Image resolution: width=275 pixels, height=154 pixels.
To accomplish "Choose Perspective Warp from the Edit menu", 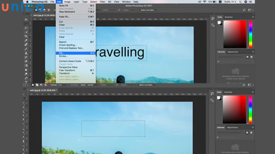I will [76, 67].
